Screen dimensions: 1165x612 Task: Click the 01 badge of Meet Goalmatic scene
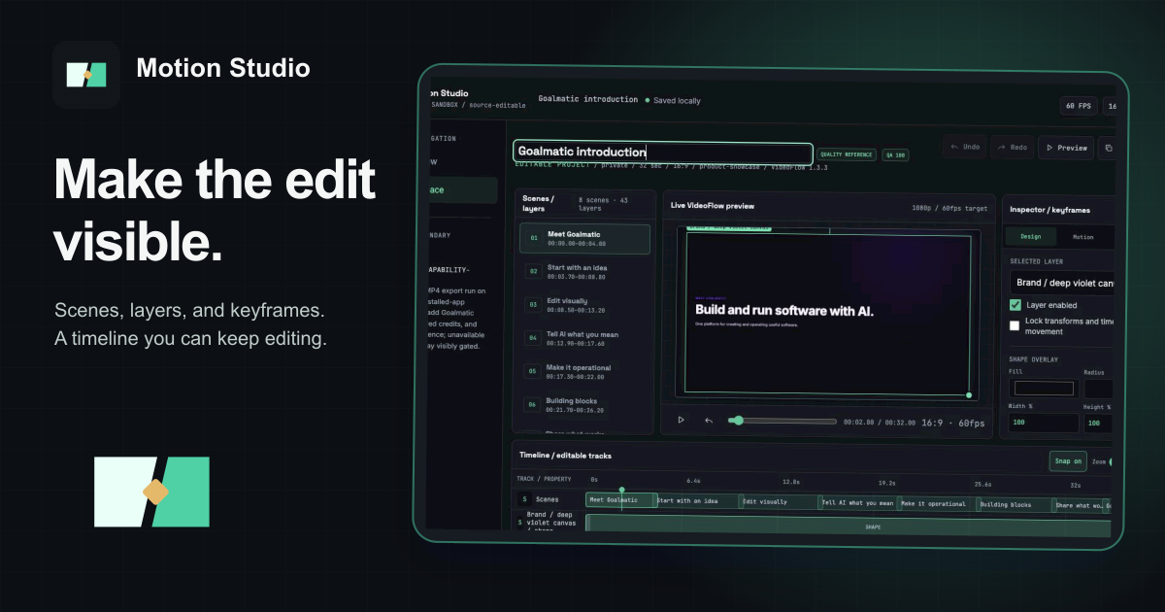(533, 239)
